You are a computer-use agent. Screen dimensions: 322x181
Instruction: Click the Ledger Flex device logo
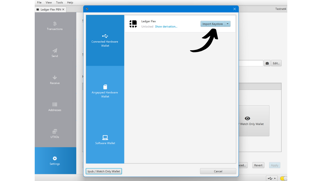(133, 24)
